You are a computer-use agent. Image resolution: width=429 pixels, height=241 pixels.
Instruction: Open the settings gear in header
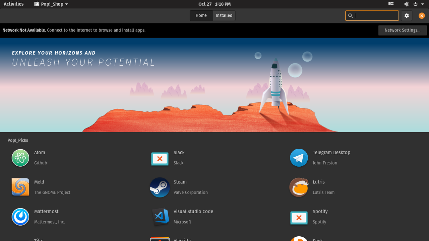tap(407, 16)
